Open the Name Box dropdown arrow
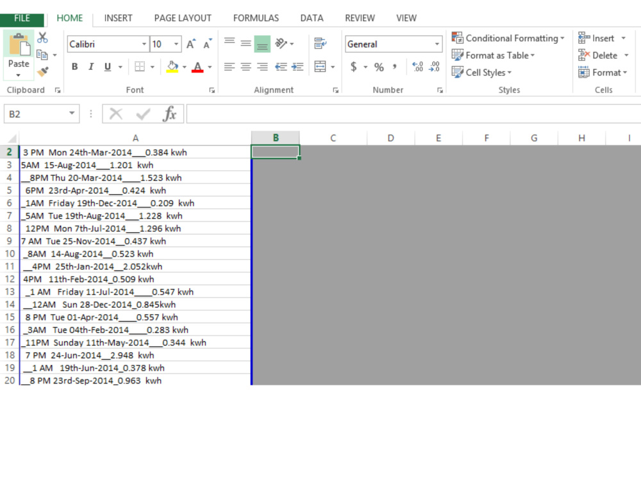Viewport: 641px width, 481px height. click(x=72, y=114)
